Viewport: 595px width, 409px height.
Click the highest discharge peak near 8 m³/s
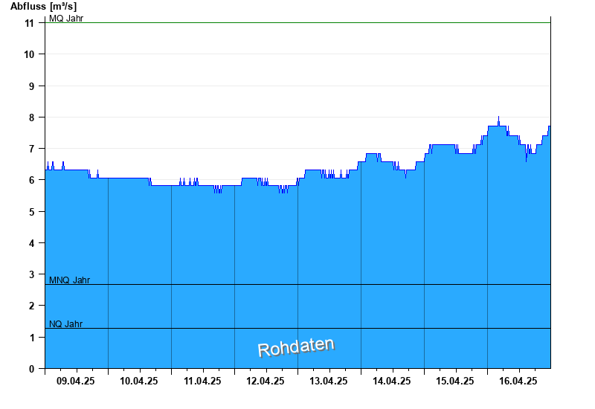click(498, 117)
